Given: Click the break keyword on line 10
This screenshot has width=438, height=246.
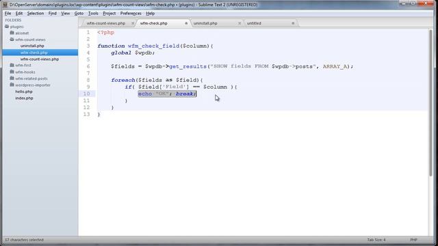Looking at the screenshot, I should click(184, 94).
